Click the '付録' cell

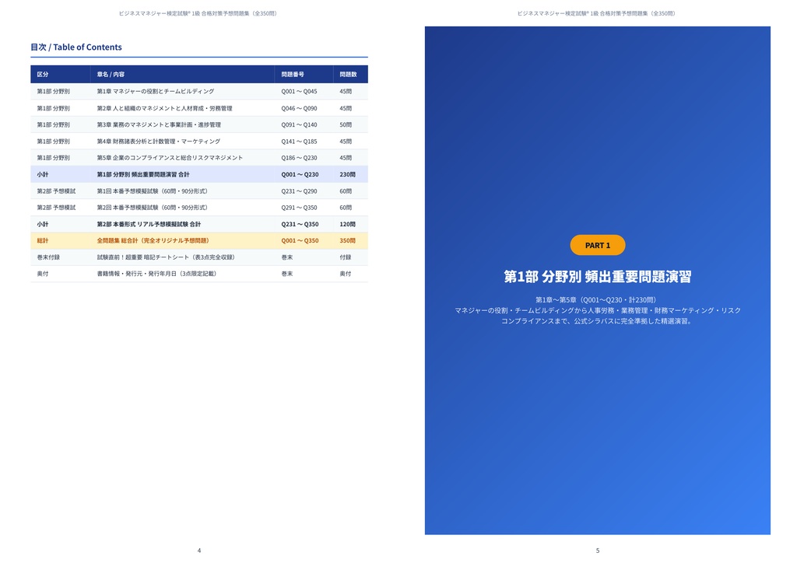(346, 257)
